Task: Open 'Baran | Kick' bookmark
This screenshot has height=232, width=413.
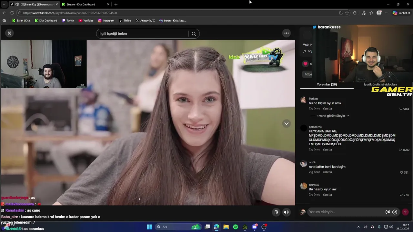Action: pyautogui.click(x=21, y=21)
